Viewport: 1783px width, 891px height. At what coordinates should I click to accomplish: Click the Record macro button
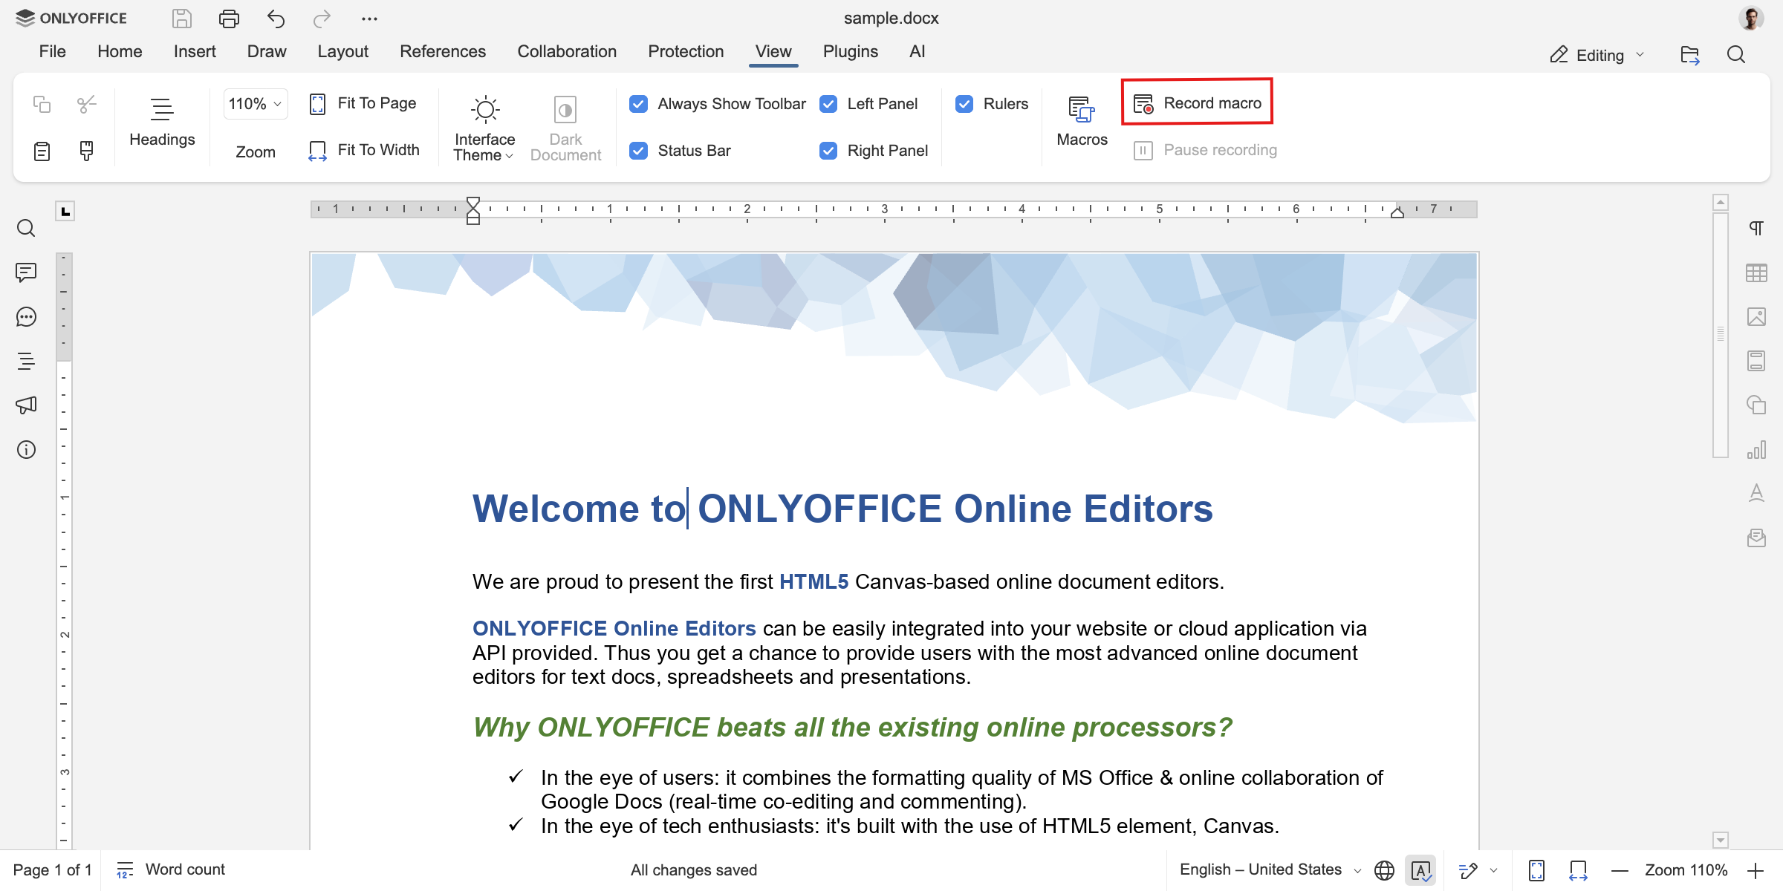click(1197, 102)
